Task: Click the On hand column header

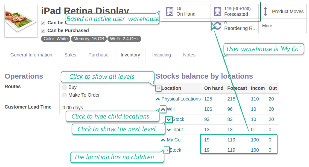Action: click(214, 88)
